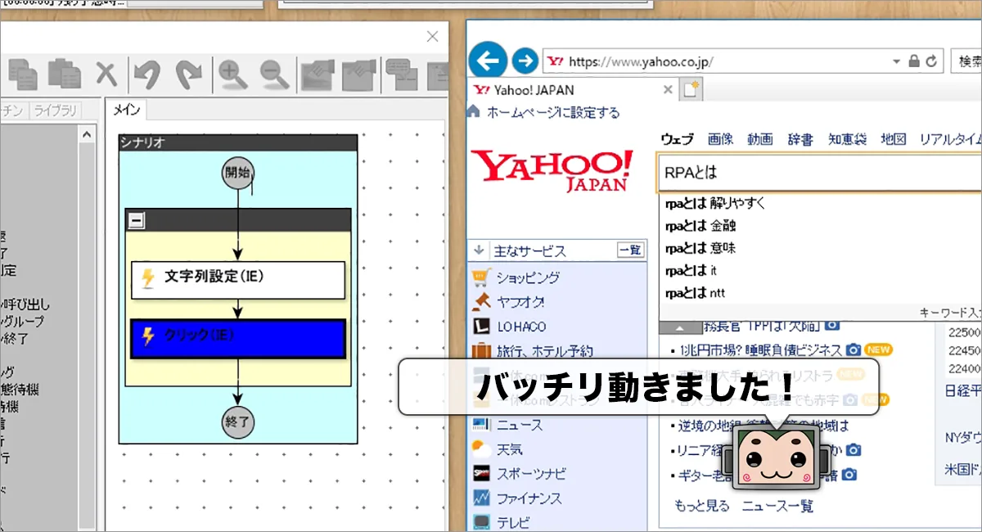Switch to the メイン tab

pos(126,110)
